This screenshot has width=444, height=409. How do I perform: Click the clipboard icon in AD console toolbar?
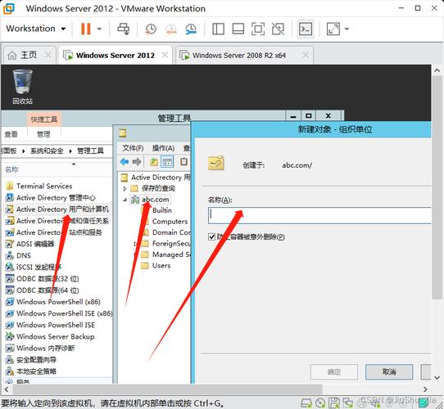(x=183, y=161)
